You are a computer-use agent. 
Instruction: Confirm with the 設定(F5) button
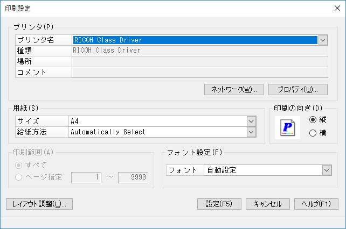(x=219, y=204)
